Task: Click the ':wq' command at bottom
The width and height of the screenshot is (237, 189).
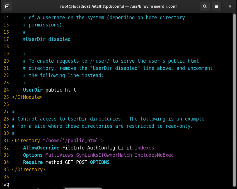Action: (5, 184)
